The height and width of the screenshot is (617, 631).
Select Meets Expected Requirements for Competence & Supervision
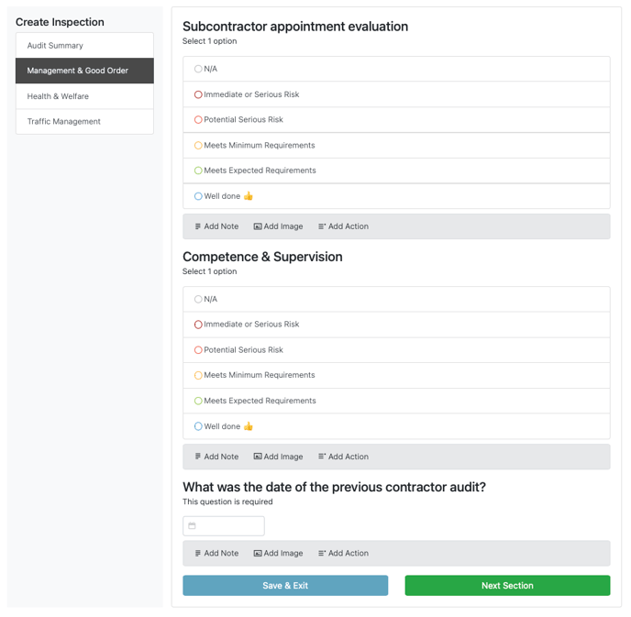coord(198,401)
